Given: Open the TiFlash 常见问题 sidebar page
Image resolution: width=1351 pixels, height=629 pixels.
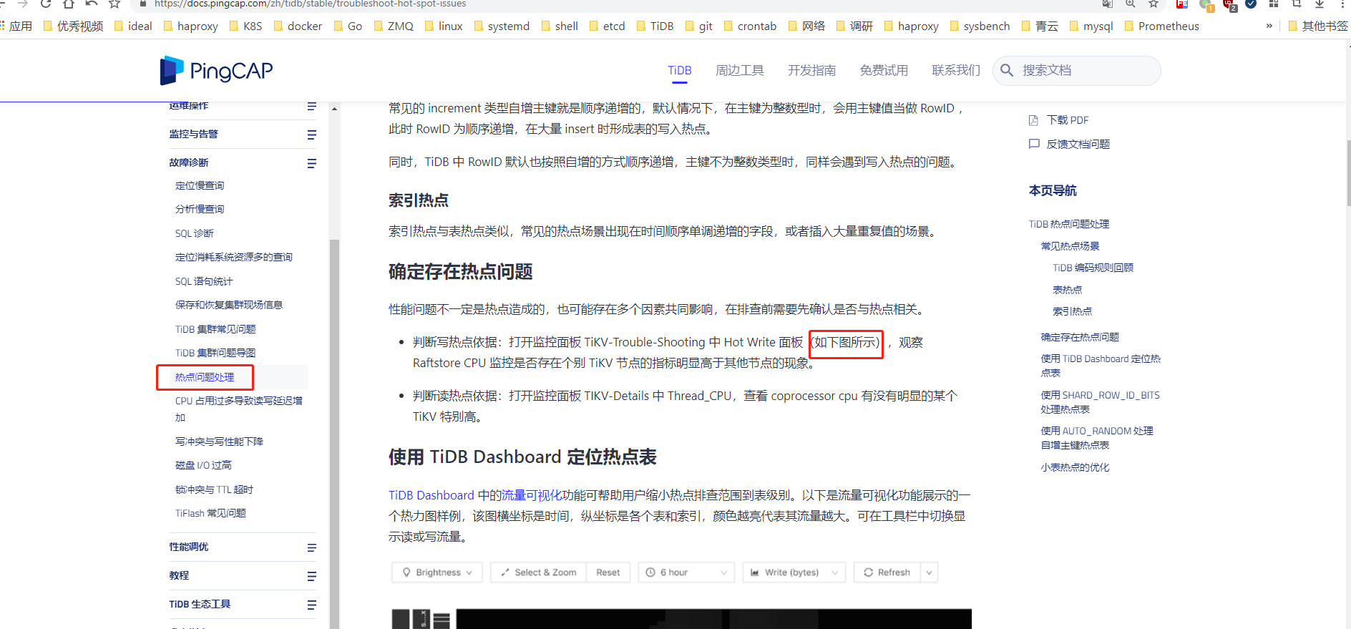Looking at the screenshot, I should point(210,513).
